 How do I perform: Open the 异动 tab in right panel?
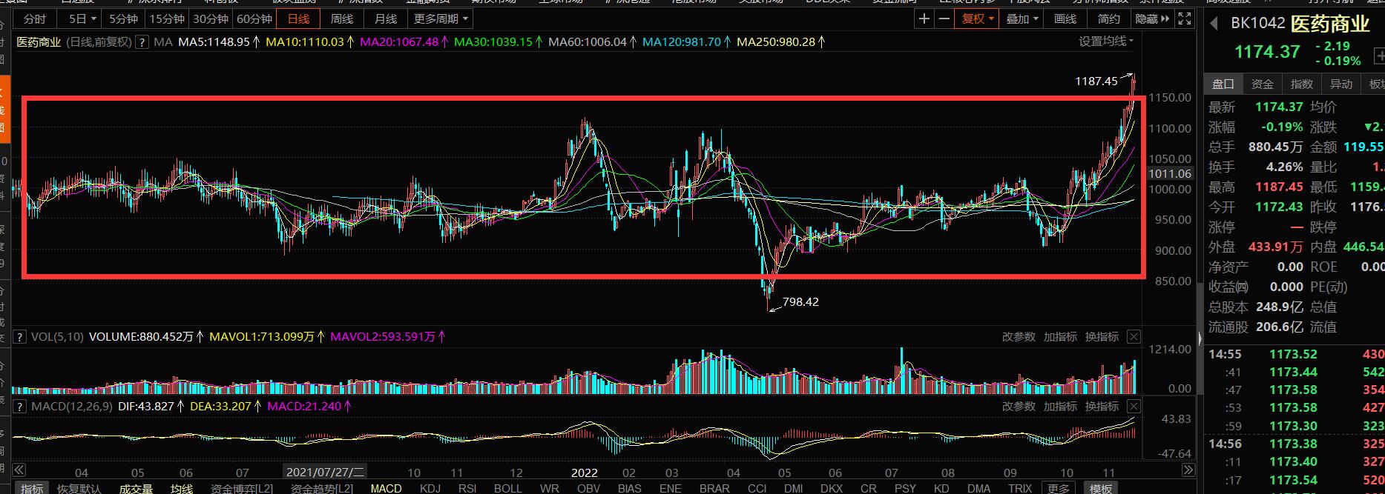1341,84
